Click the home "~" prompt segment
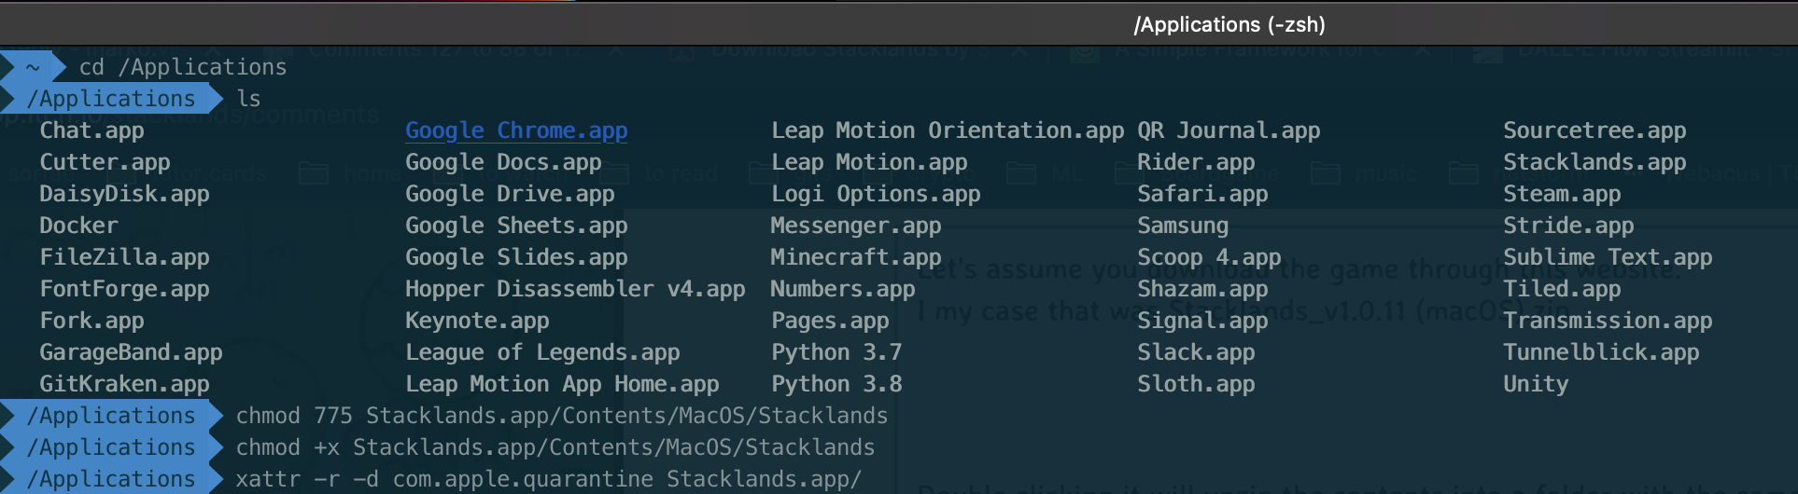Image resolution: width=1798 pixels, height=494 pixels. [x=33, y=67]
